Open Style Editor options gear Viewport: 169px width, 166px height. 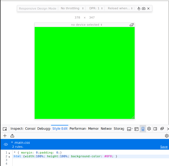(x=167, y=136)
